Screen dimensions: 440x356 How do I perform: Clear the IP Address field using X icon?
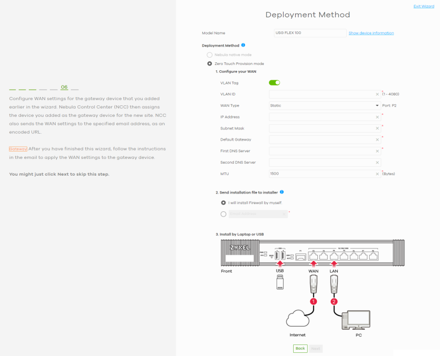pyautogui.click(x=377, y=117)
